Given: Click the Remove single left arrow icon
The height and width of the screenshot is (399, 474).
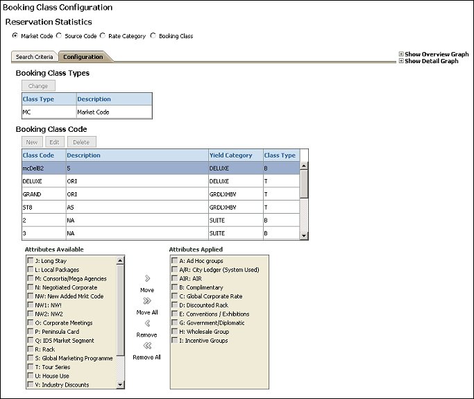Looking at the screenshot, I should point(146,323).
